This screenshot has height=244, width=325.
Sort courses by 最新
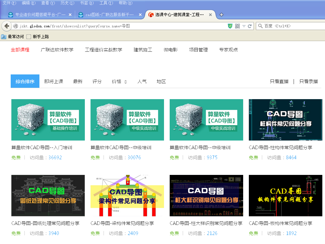tap(78, 81)
